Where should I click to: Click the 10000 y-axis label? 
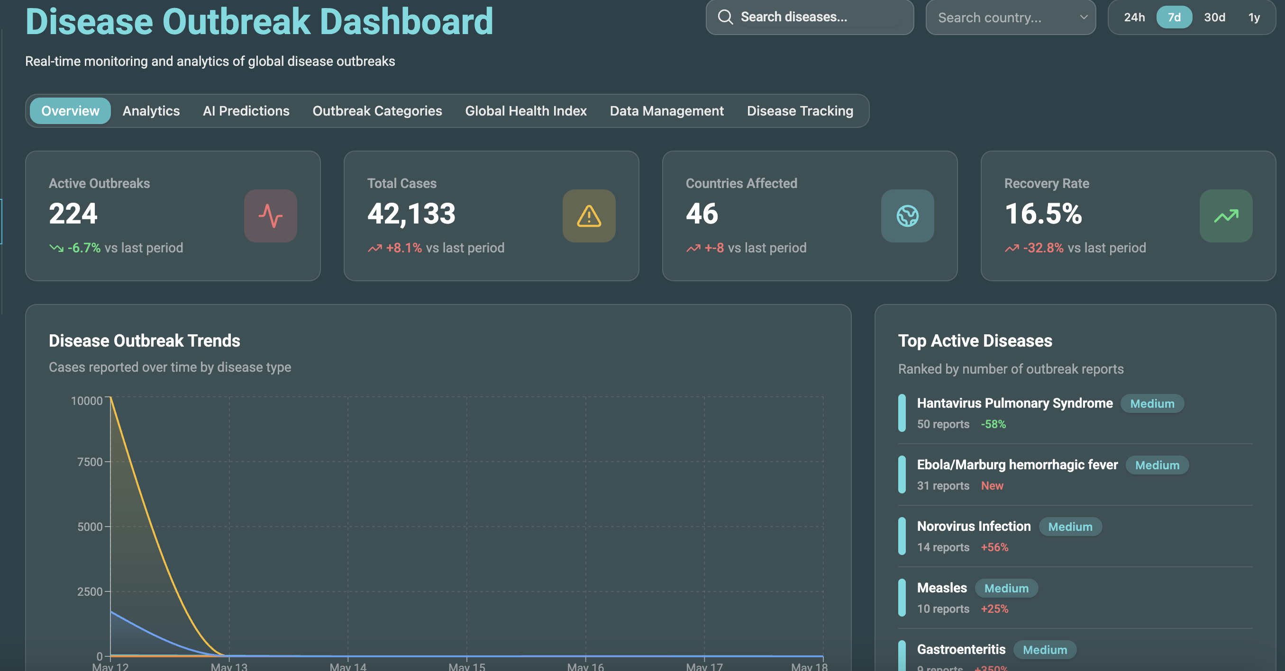click(x=86, y=401)
